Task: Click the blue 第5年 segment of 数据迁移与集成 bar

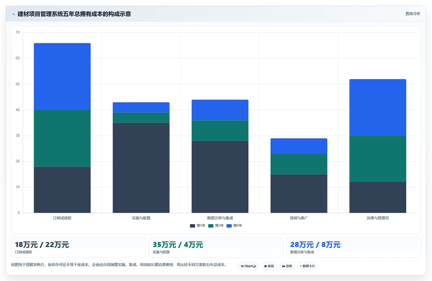Action: (220, 110)
